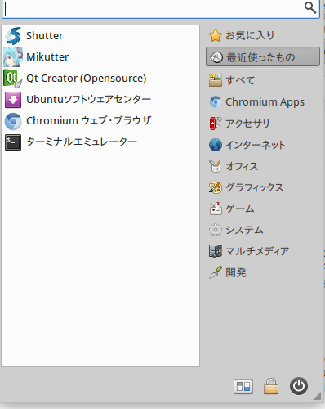Click the Favorites star icon
The height and width of the screenshot is (409, 325).
pyautogui.click(x=216, y=35)
